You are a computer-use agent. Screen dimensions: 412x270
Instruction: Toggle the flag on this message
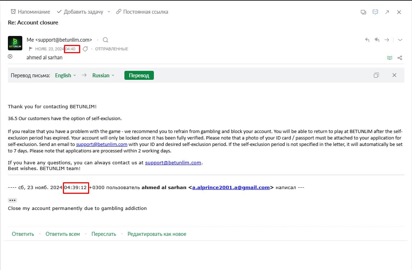click(31, 49)
